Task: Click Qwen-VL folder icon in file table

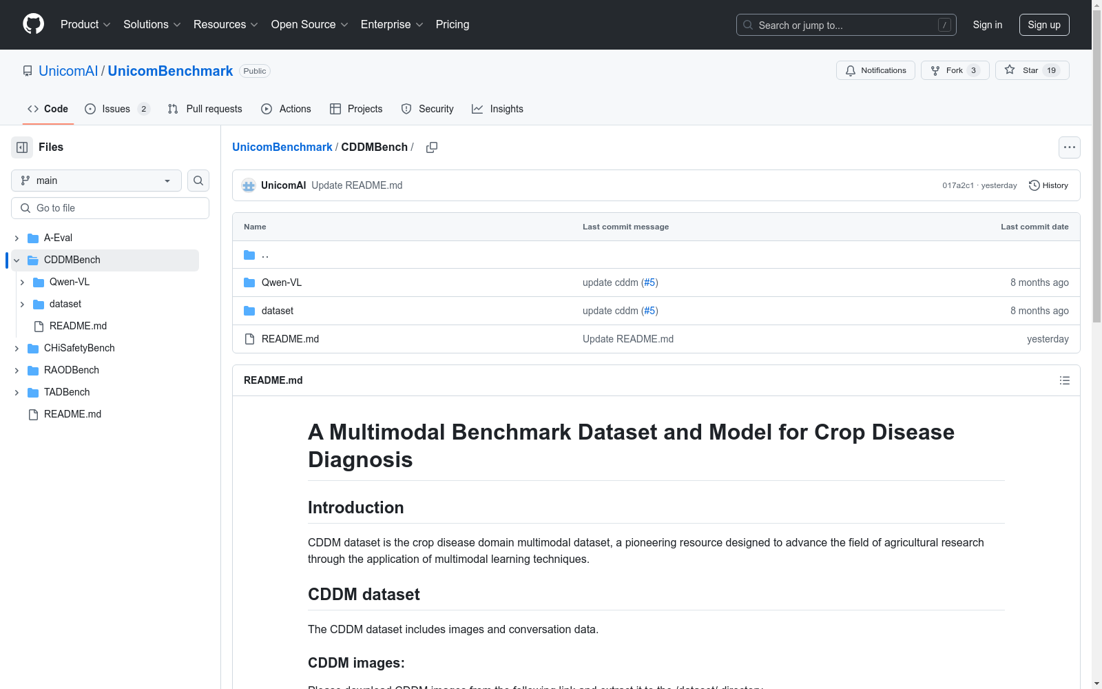Action: click(x=249, y=282)
